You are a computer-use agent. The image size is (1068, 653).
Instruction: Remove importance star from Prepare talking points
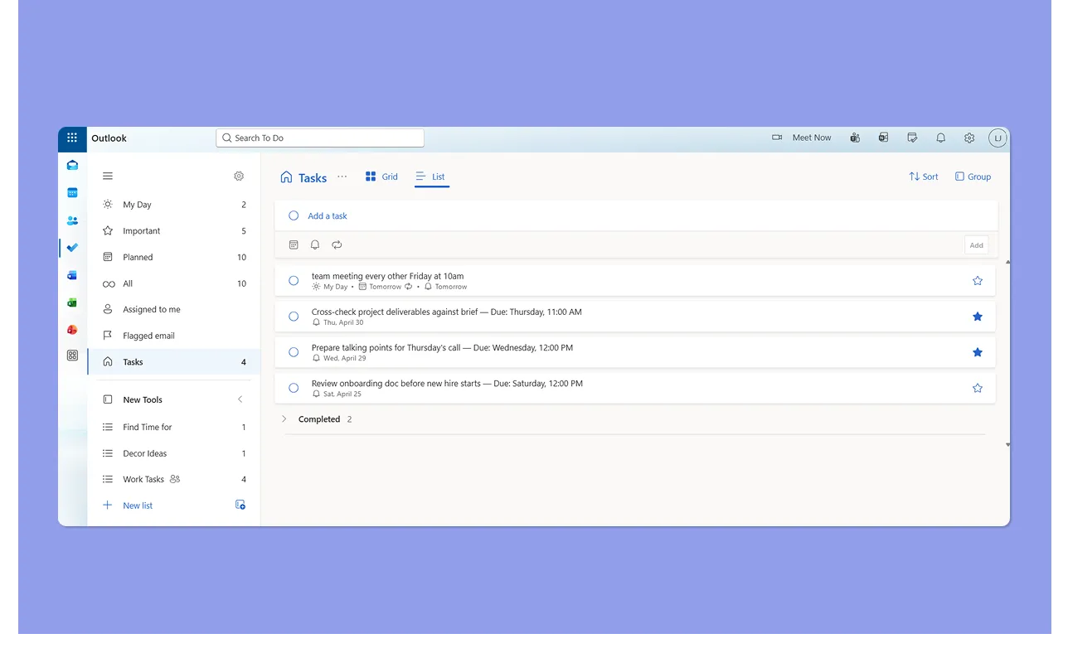coord(978,352)
